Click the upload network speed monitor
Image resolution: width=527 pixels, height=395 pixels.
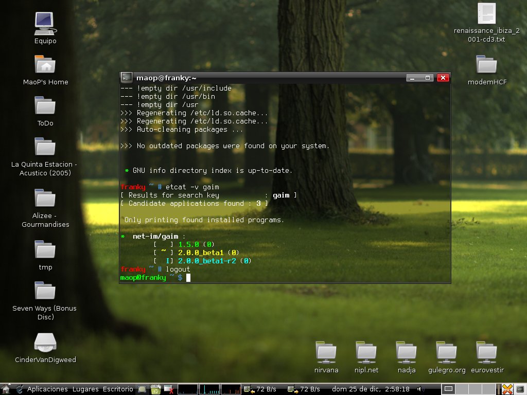click(304, 389)
